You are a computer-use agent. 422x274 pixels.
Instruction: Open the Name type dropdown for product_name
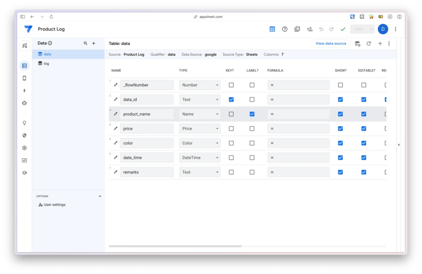tap(200, 114)
